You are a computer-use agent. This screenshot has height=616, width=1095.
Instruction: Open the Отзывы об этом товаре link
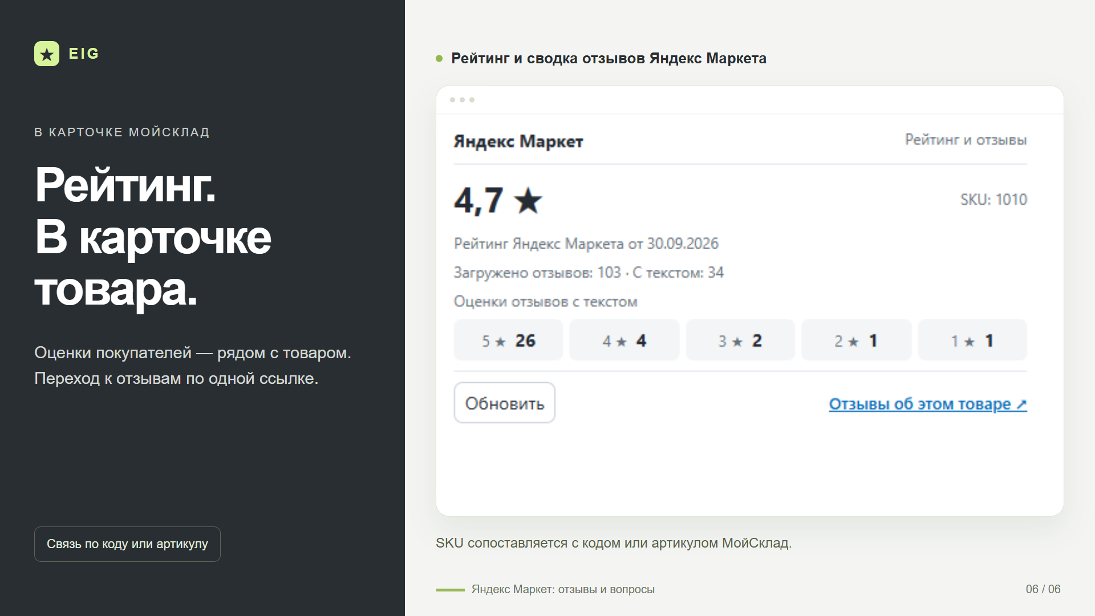pyautogui.click(x=928, y=404)
